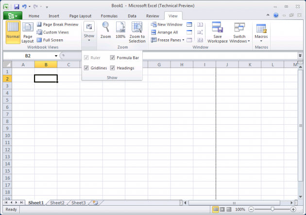Minimize the ribbon with caret arrow

tap(268, 15)
